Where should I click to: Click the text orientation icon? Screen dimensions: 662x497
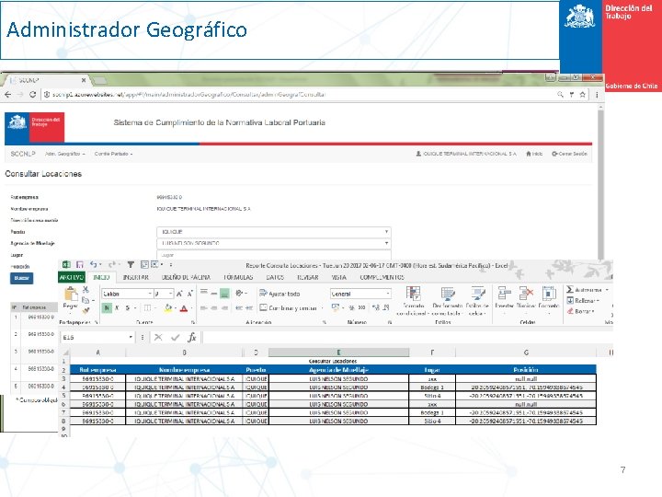coord(239,293)
